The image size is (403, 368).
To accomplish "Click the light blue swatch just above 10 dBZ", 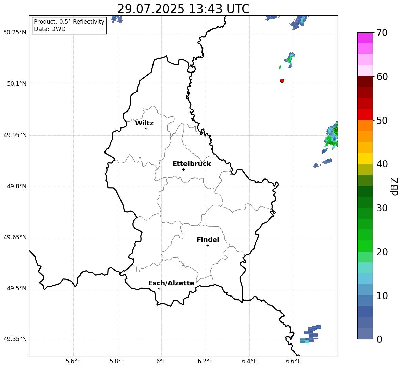I will (x=365, y=290).
